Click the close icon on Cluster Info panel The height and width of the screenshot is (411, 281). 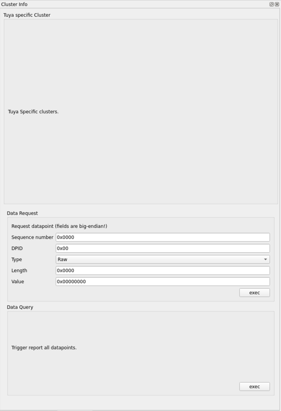277,4
